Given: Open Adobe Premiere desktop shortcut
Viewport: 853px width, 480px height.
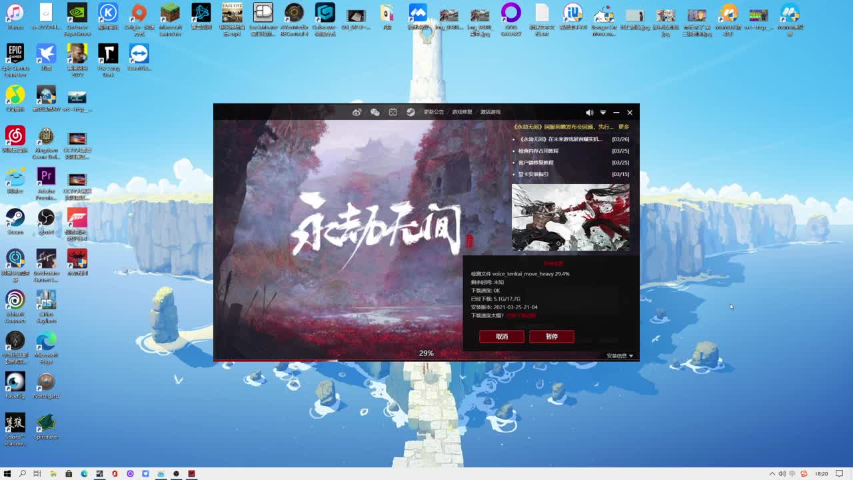Looking at the screenshot, I should pyautogui.click(x=46, y=183).
